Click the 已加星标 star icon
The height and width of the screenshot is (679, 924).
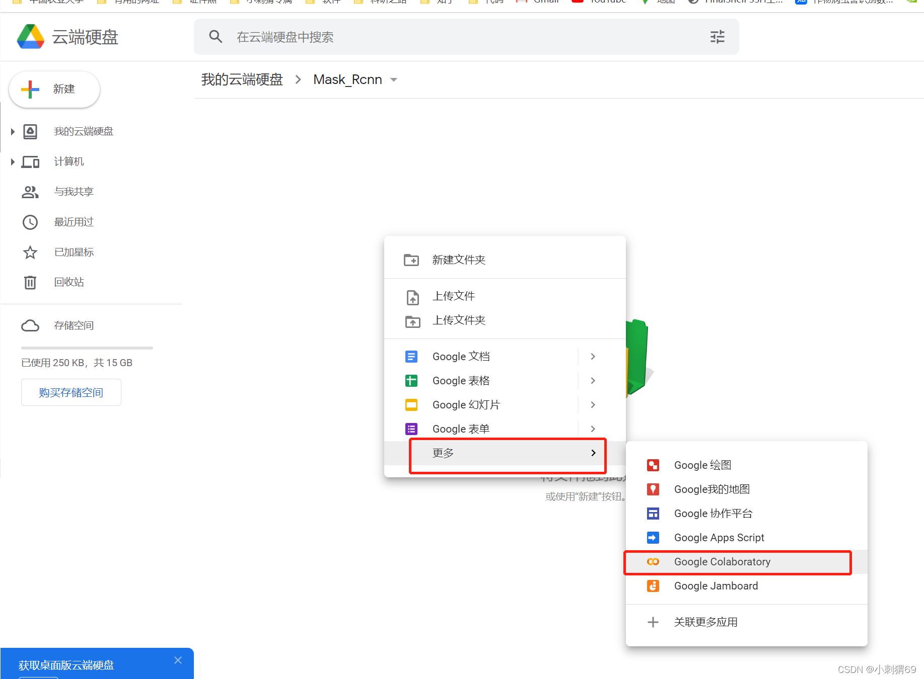click(30, 252)
